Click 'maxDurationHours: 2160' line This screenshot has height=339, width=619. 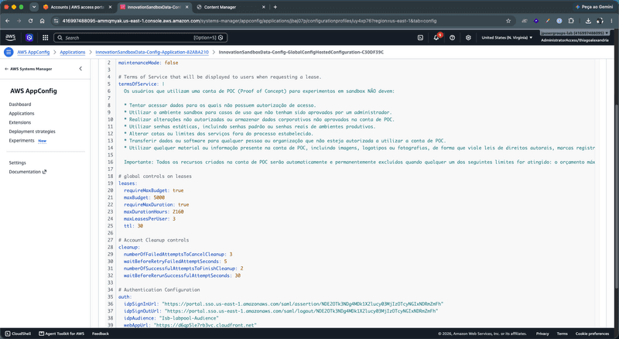[153, 212]
